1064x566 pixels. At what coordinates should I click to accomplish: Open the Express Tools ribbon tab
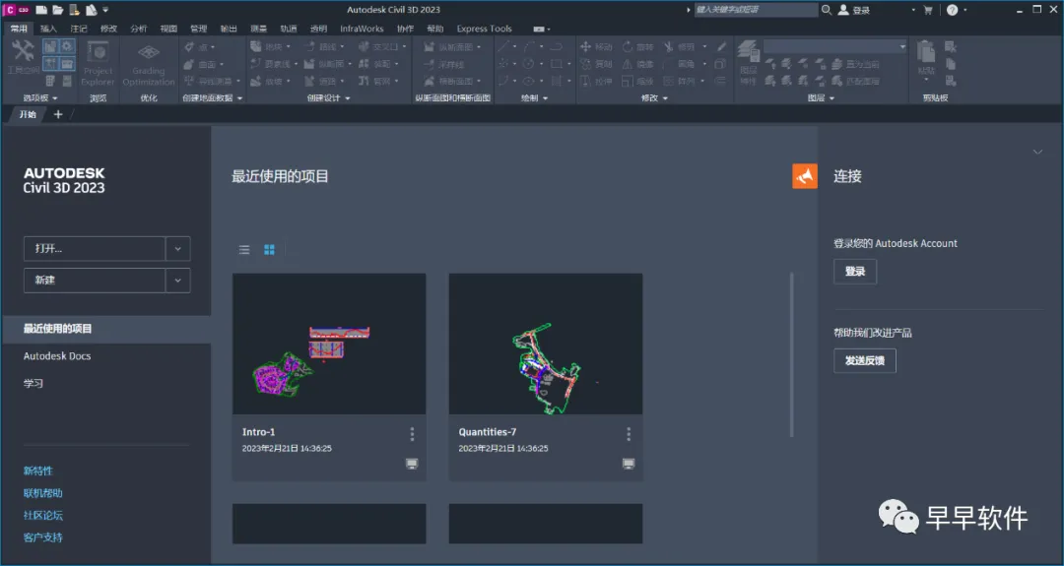485,29
